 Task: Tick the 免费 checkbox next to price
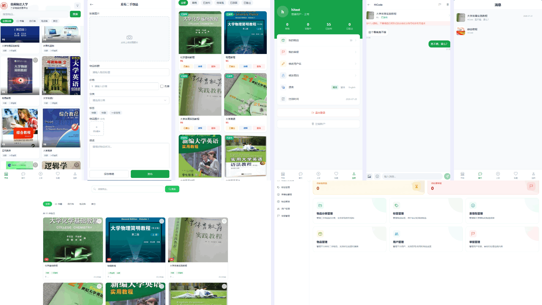162,86
